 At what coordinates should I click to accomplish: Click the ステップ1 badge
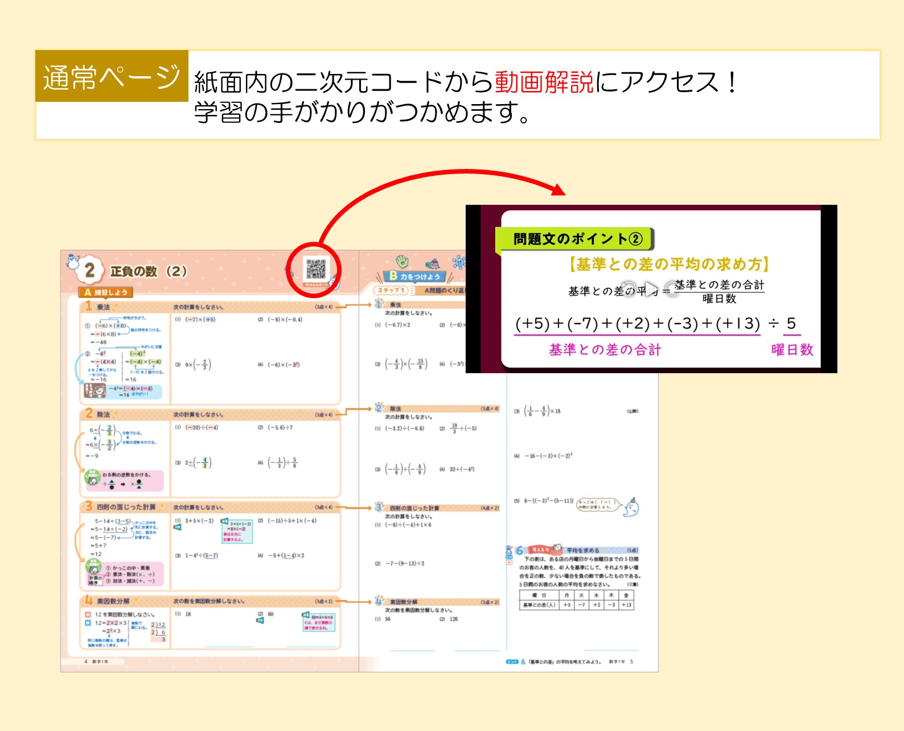point(391,291)
